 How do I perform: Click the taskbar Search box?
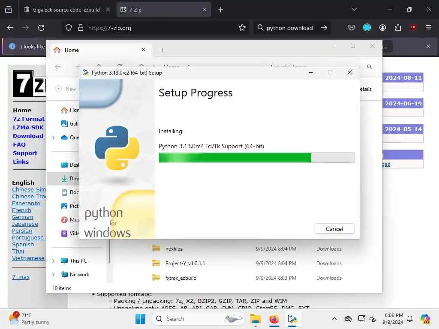tap(198, 319)
